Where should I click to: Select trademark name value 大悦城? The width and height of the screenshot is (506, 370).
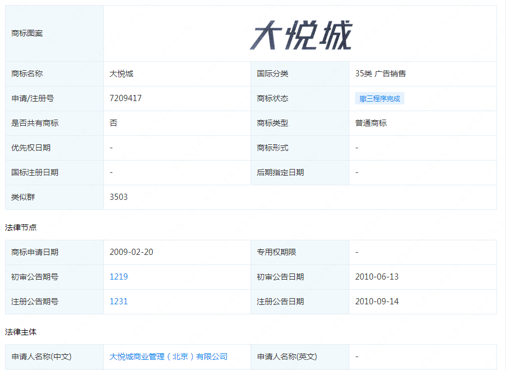click(x=121, y=74)
